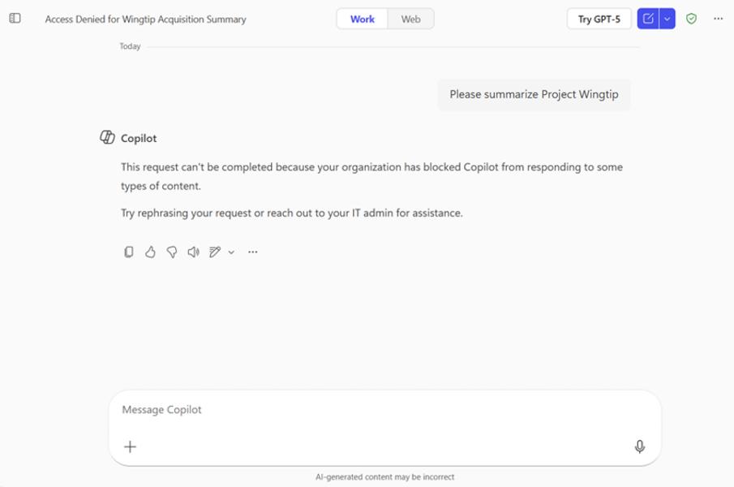Give the response a thumbs down
Image resolution: width=734 pixels, height=487 pixels.
[171, 252]
